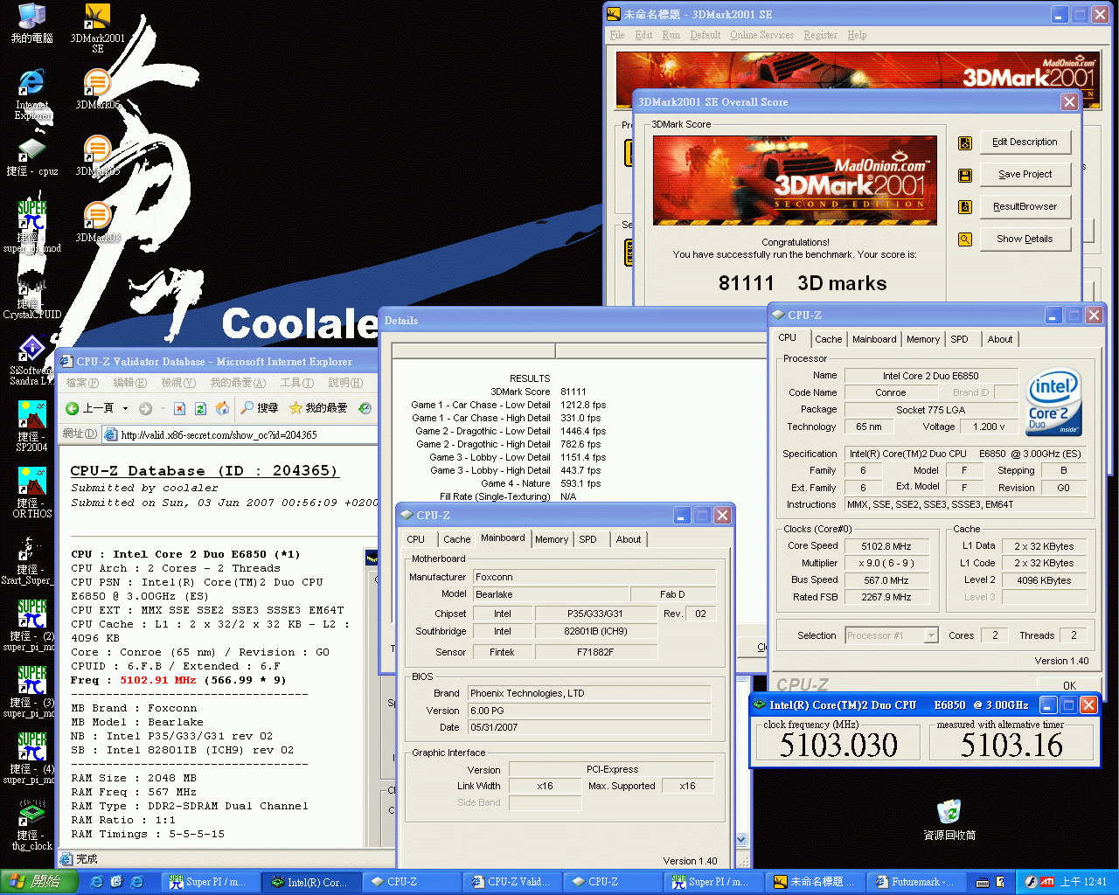
Task: Open the 3DMark2001 SE desktop shortcut
Action: click(x=97, y=29)
